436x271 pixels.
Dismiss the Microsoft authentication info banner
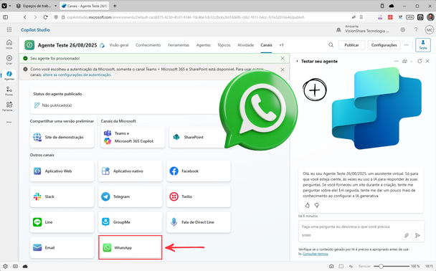tap(283, 70)
